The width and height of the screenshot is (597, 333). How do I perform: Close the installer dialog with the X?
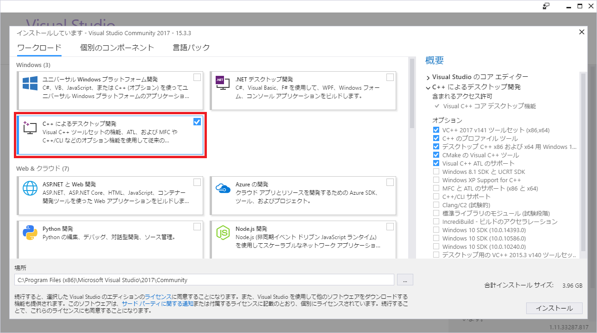tap(582, 32)
